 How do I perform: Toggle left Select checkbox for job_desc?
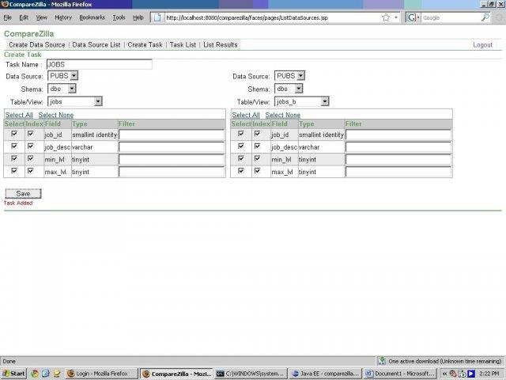(x=14, y=146)
